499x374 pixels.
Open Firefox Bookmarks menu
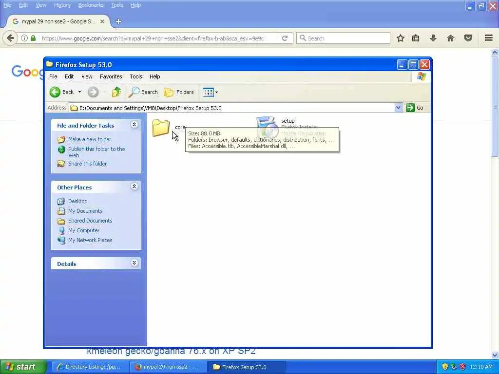(91, 5)
